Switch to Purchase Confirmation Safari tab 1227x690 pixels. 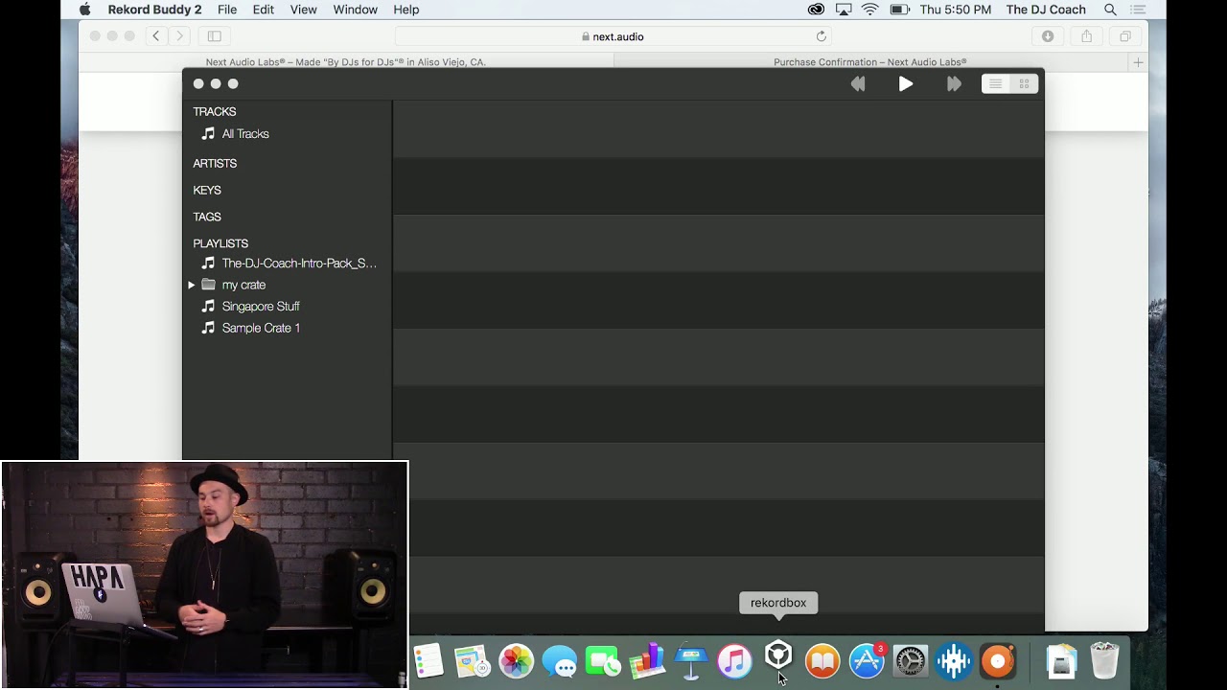tap(870, 62)
